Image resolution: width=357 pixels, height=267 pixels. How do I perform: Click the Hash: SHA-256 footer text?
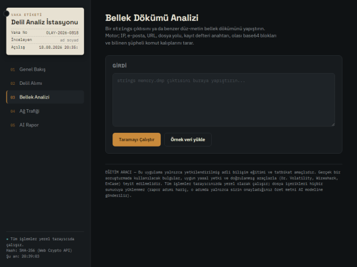tap(39, 250)
